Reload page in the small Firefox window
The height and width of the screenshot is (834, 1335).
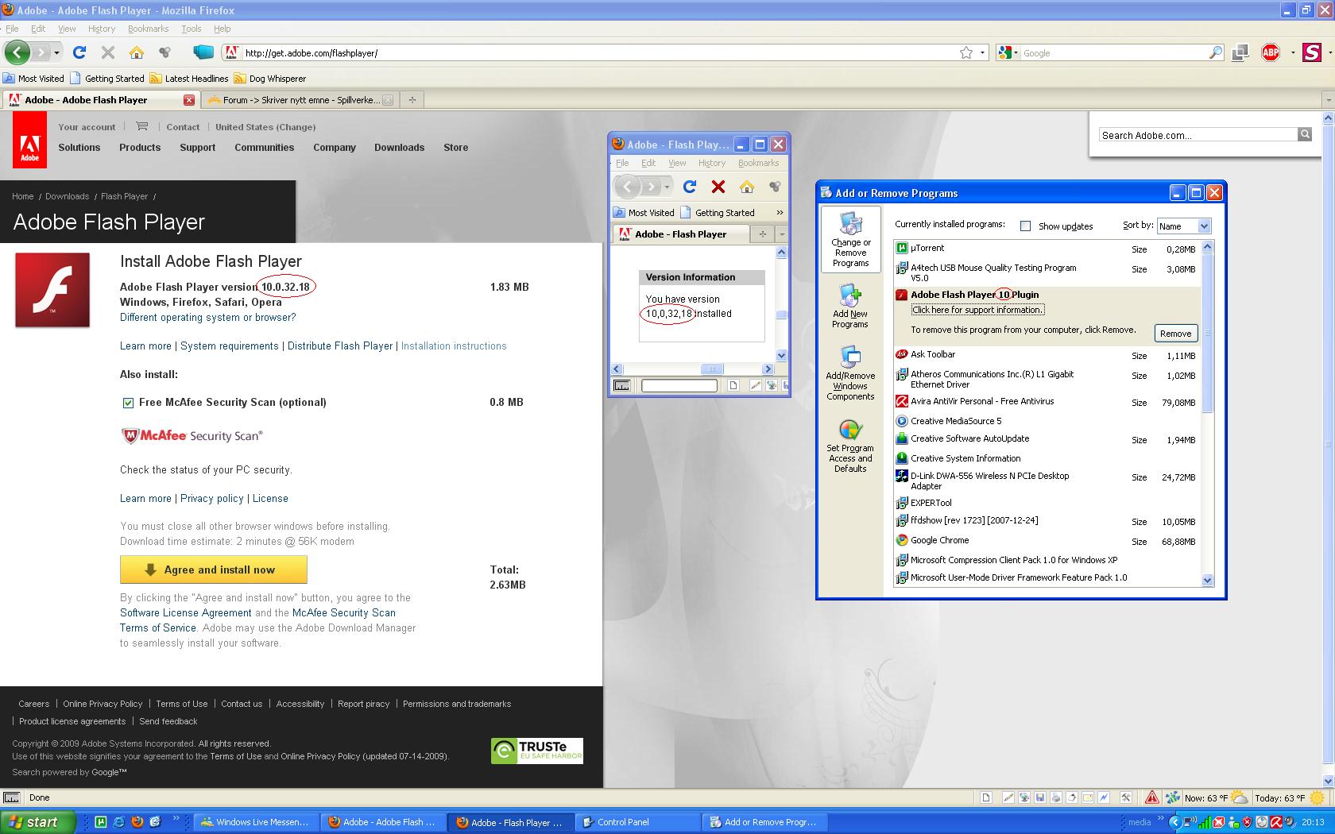point(690,187)
